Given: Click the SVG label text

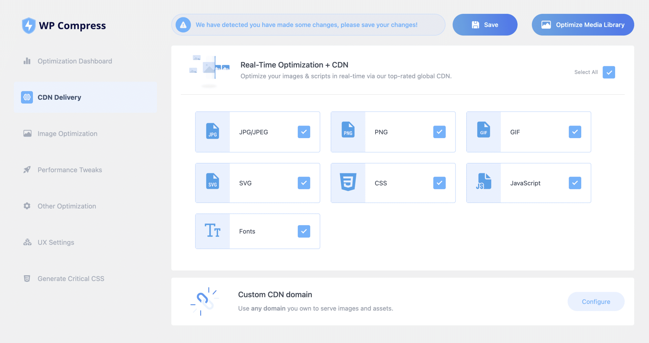Looking at the screenshot, I should (x=245, y=183).
